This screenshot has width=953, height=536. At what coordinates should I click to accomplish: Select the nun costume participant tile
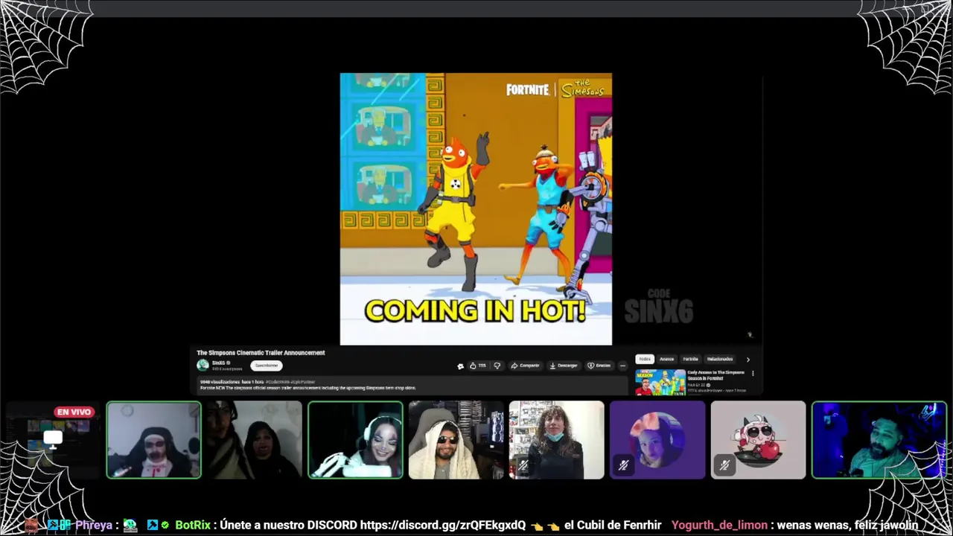click(153, 440)
